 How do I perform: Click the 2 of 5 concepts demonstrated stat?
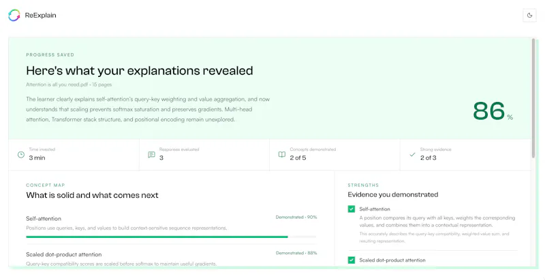coord(298,158)
